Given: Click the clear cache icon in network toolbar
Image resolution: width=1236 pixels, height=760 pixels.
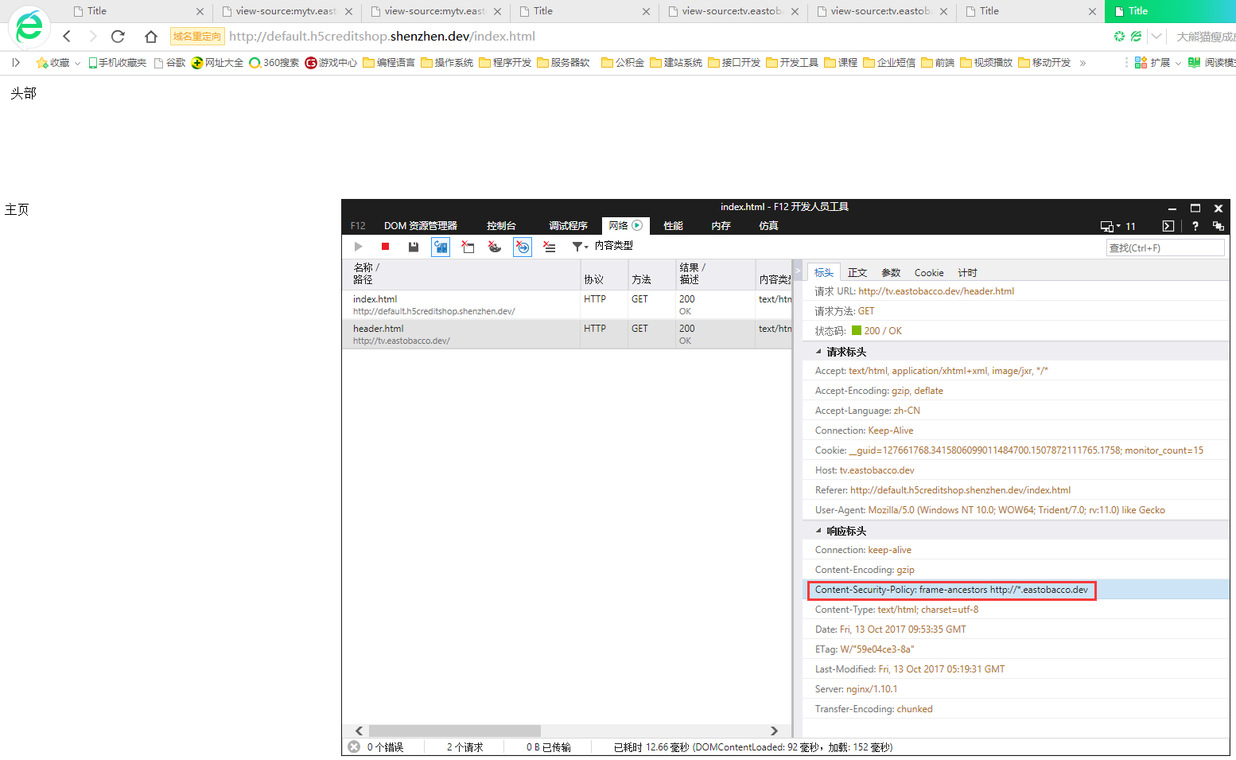Looking at the screenshot, I should point(468,247).
